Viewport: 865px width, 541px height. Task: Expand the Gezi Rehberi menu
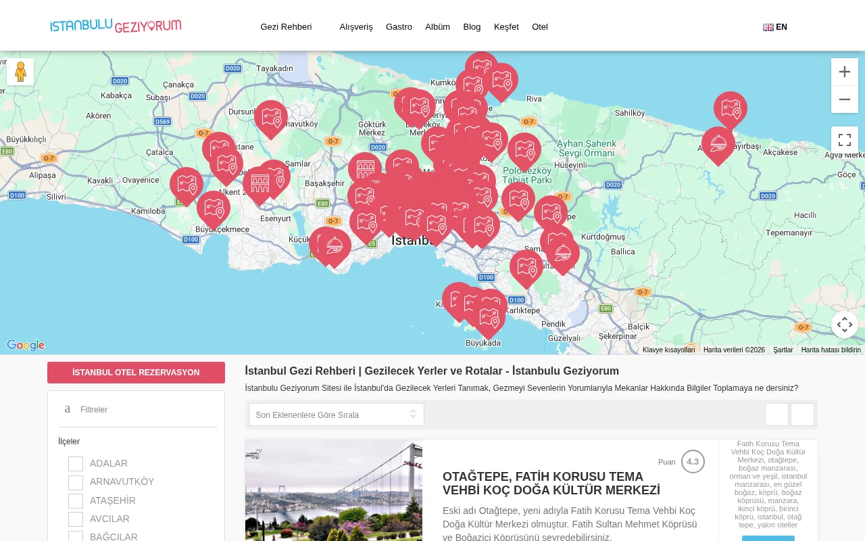[x=285, y=27]
